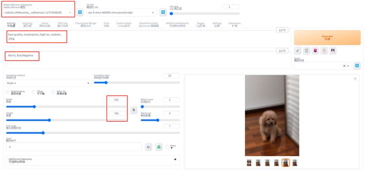
Task: Click the Height value field 768
Action: click(x=118, y=113)
